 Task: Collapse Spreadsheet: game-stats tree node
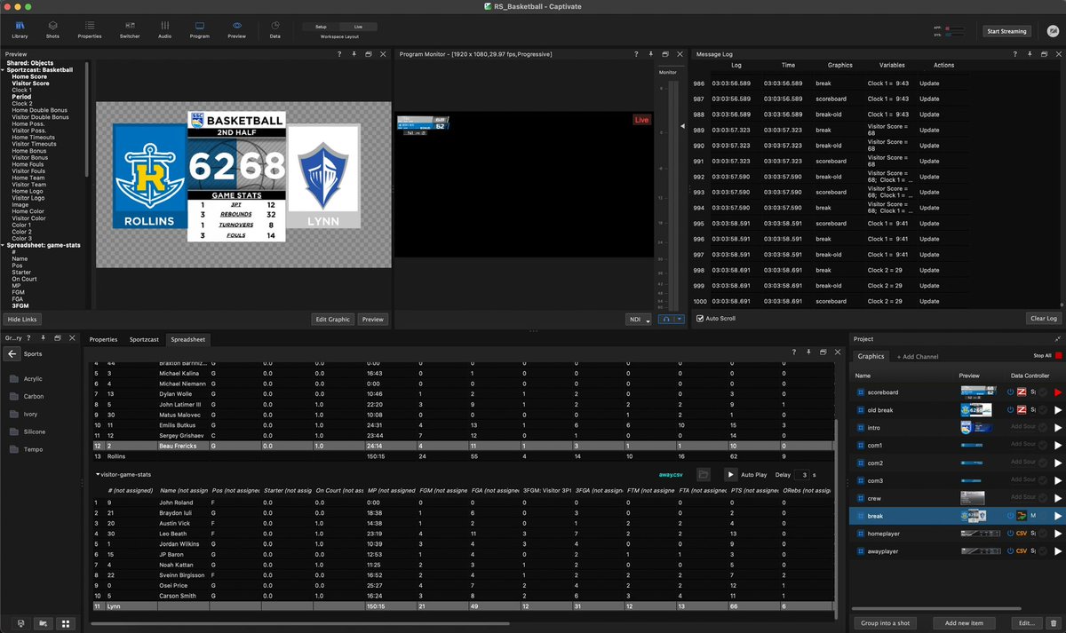click(3, 244)
